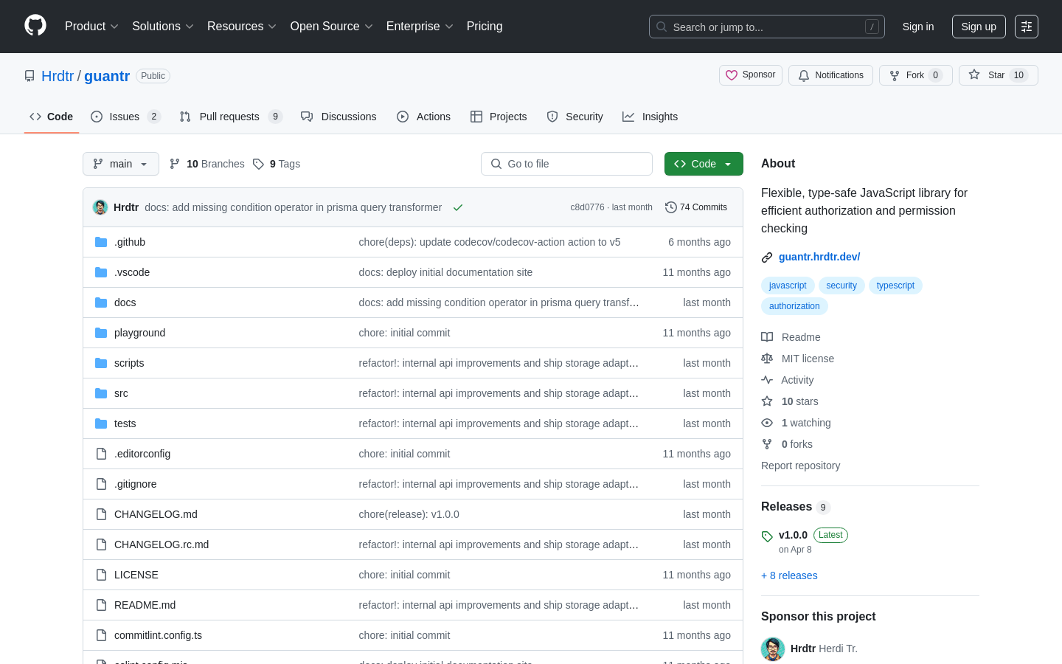Click the repository icon beside Hrdtr
Image resolution: width=1062 pixels, height=664 pixels.
click(x=29, y=76)
